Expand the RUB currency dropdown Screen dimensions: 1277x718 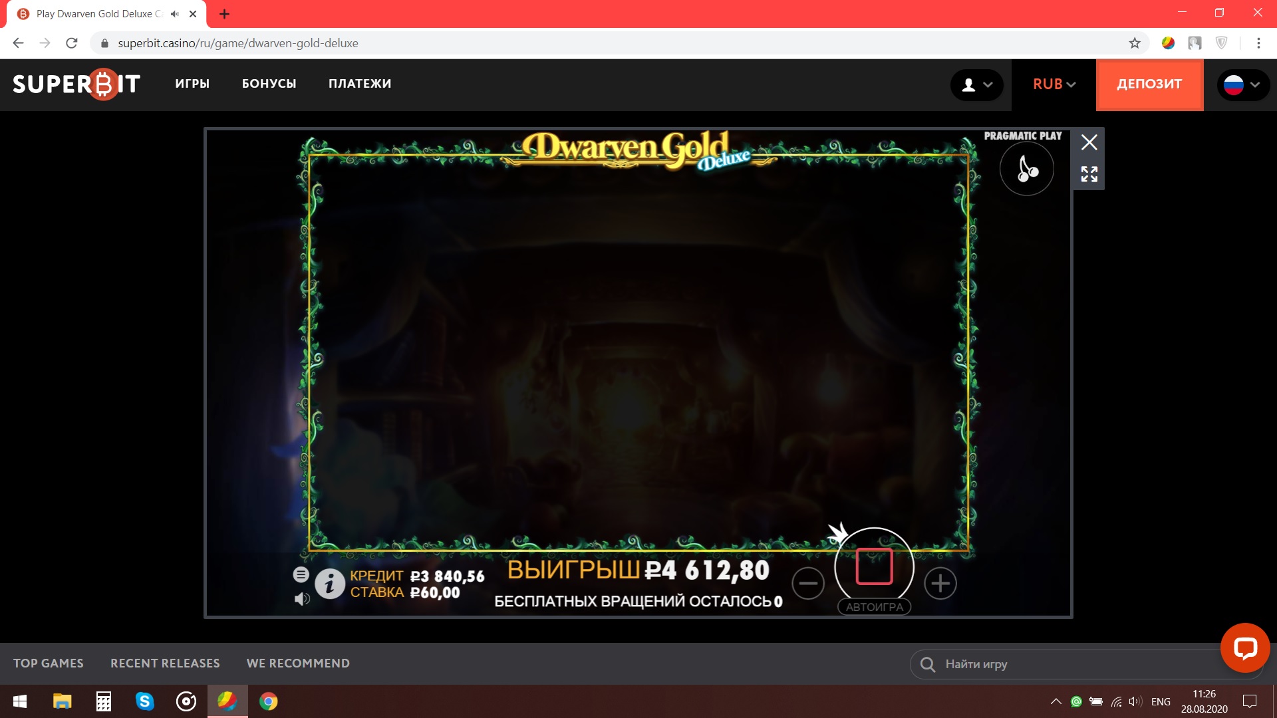[1054, 84]
